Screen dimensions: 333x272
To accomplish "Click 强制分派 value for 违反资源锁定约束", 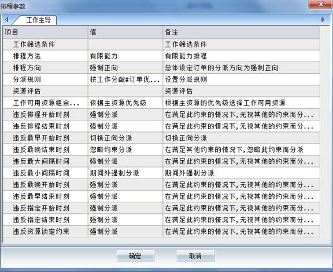I will click(125, 232).
